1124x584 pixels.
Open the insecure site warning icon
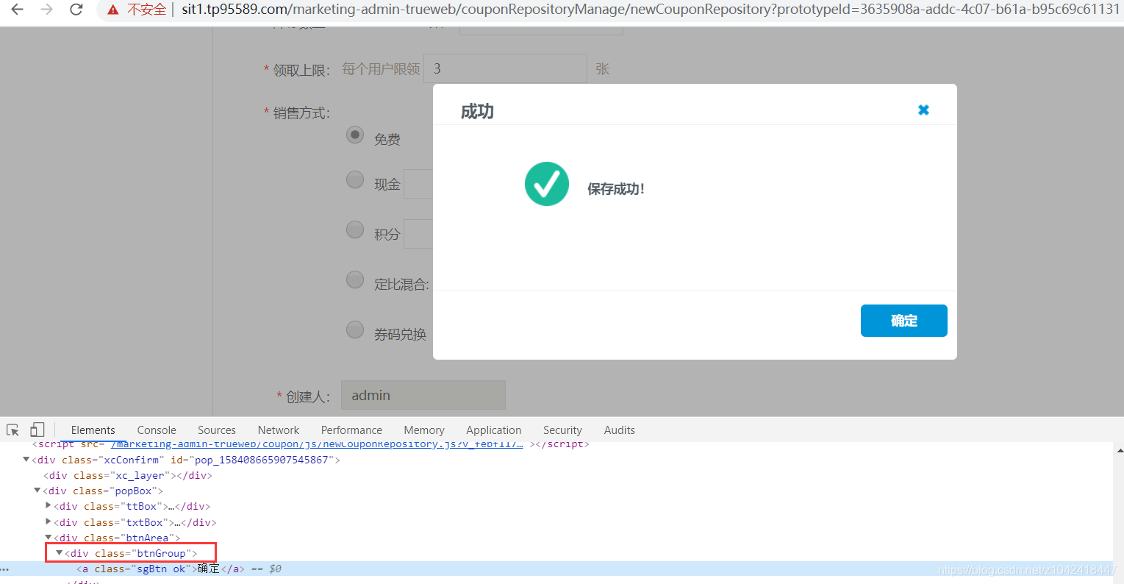pyautogui.click(x=112, y=10)
